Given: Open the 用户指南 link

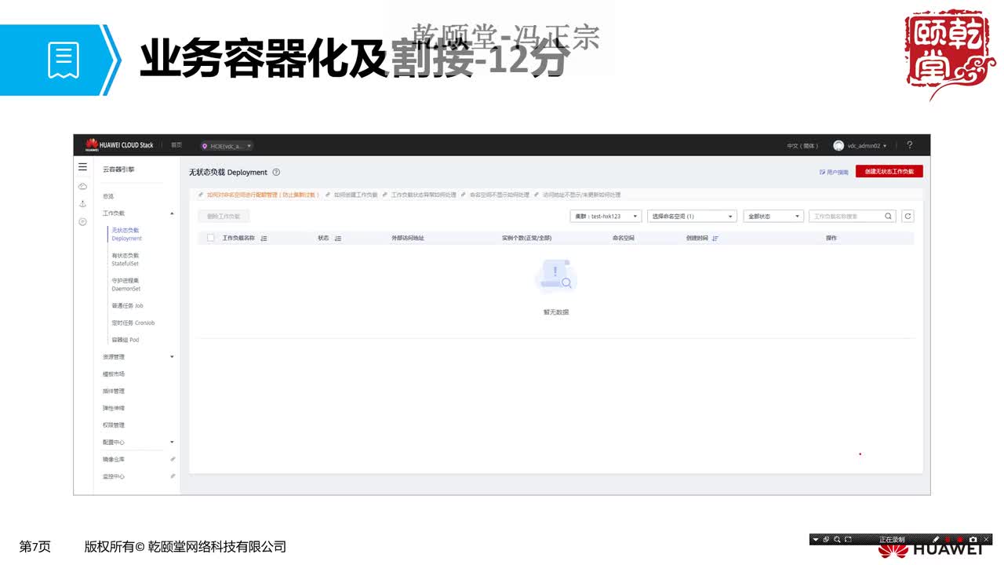Looking at the screenshot, I should click(834, 172).
